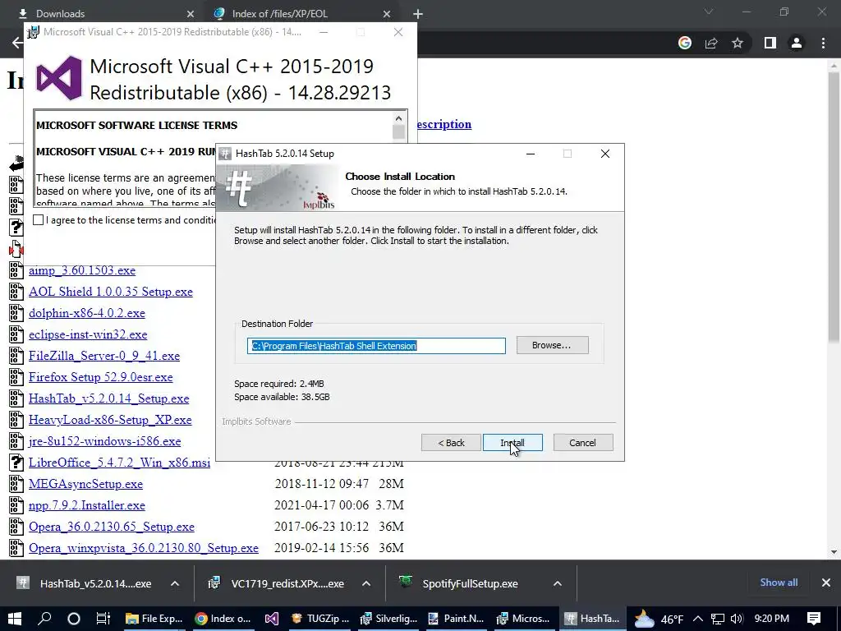
Task: Cancel the HashTab setup
Action: pos(582,443)
